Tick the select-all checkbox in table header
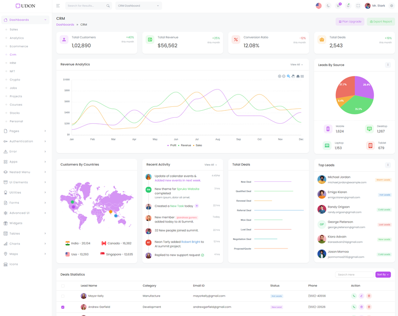Image resolution: width=398 pixels, height=316 pixels. [63, 286]
